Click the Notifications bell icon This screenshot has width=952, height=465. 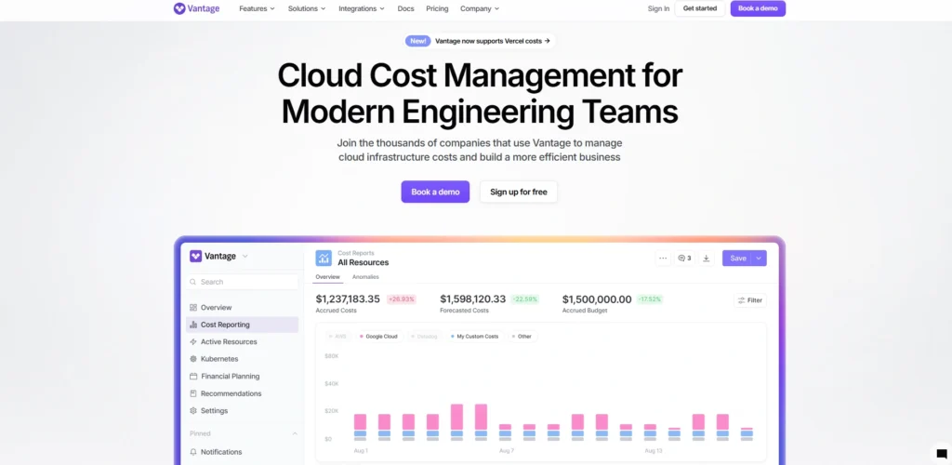coord(193,452)
